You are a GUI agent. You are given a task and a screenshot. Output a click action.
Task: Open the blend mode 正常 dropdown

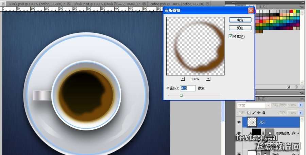pyautogui.click(x=253, y=105)
